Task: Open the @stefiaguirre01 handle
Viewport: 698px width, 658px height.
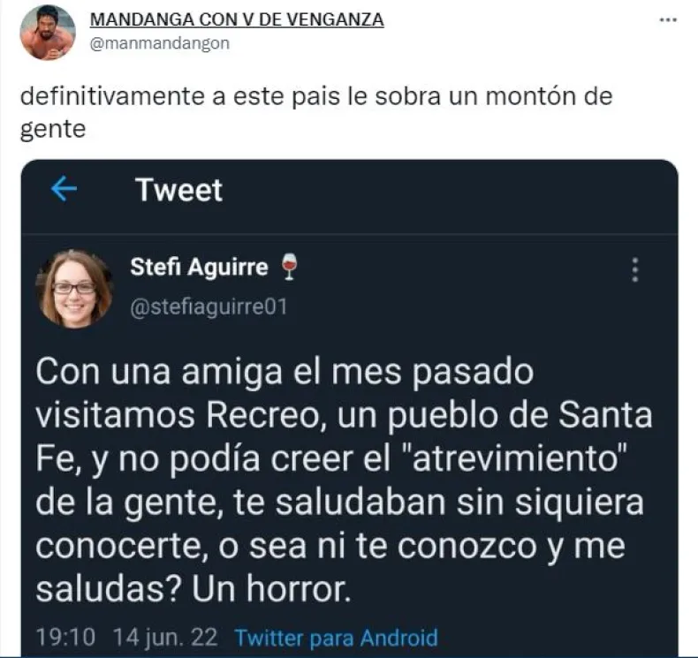Action: coord(209,307)
